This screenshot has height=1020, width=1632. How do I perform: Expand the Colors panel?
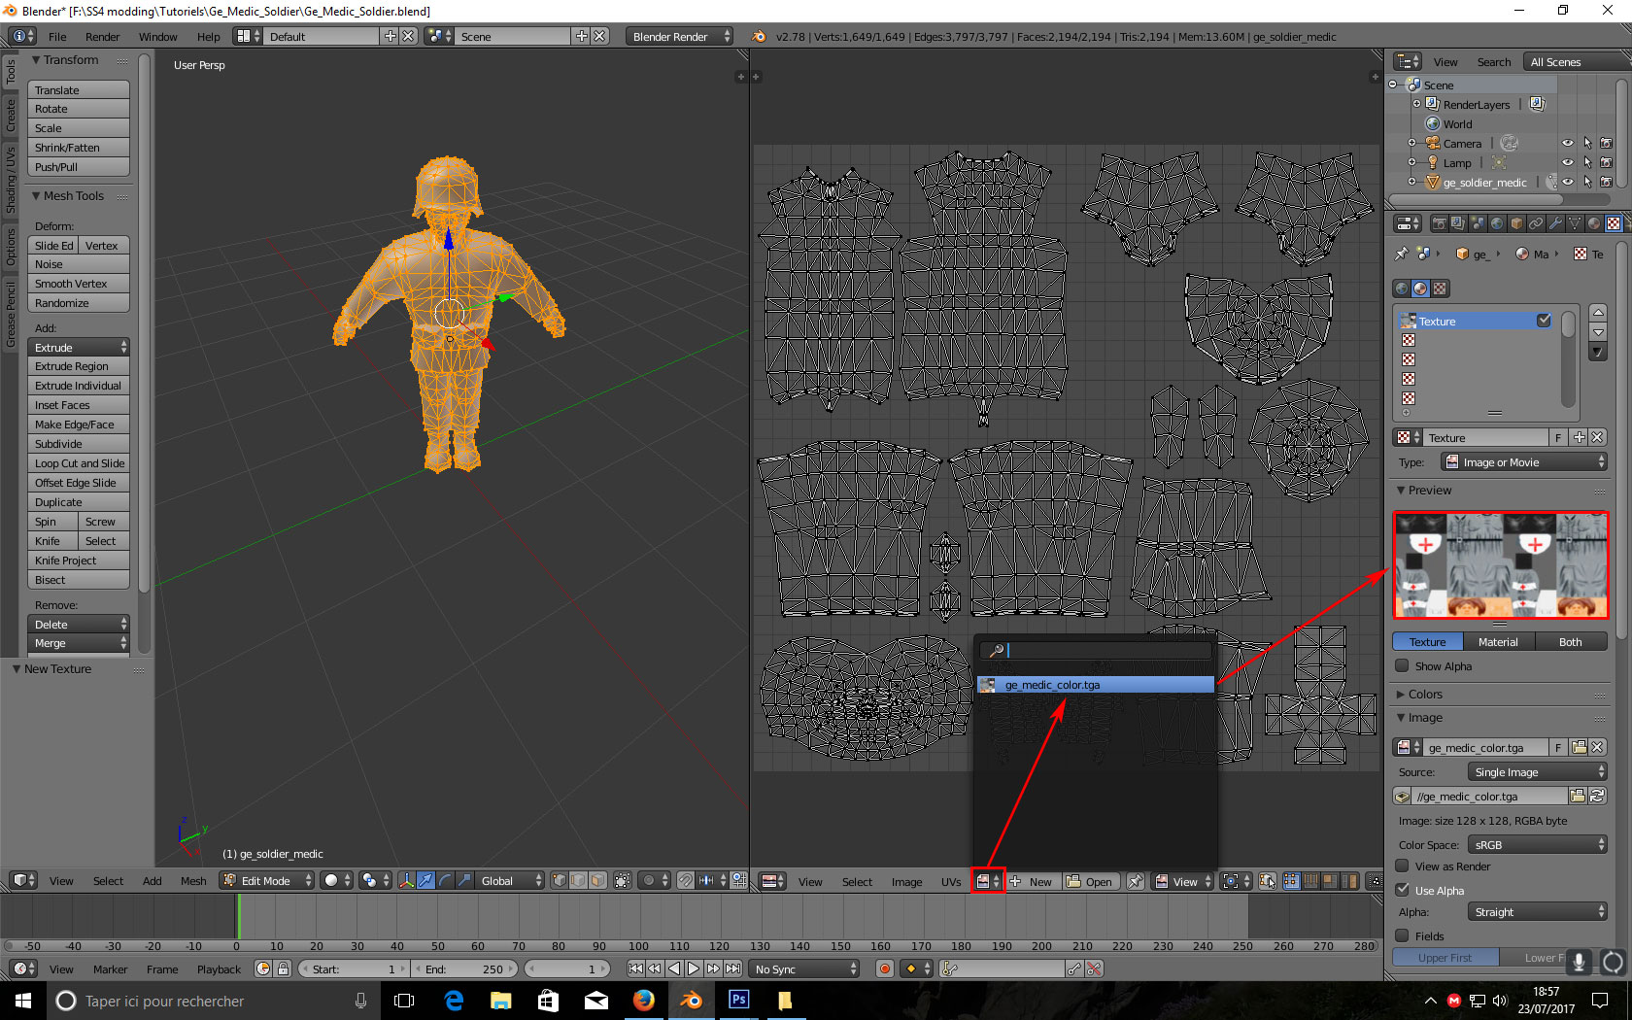[1400, 695]
